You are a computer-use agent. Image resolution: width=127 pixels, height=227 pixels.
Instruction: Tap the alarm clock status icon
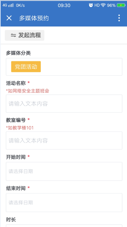tap(91, 5)
